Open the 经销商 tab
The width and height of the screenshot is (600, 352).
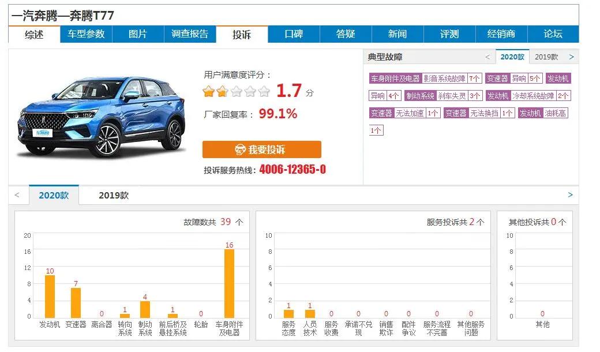click(501, 34)
